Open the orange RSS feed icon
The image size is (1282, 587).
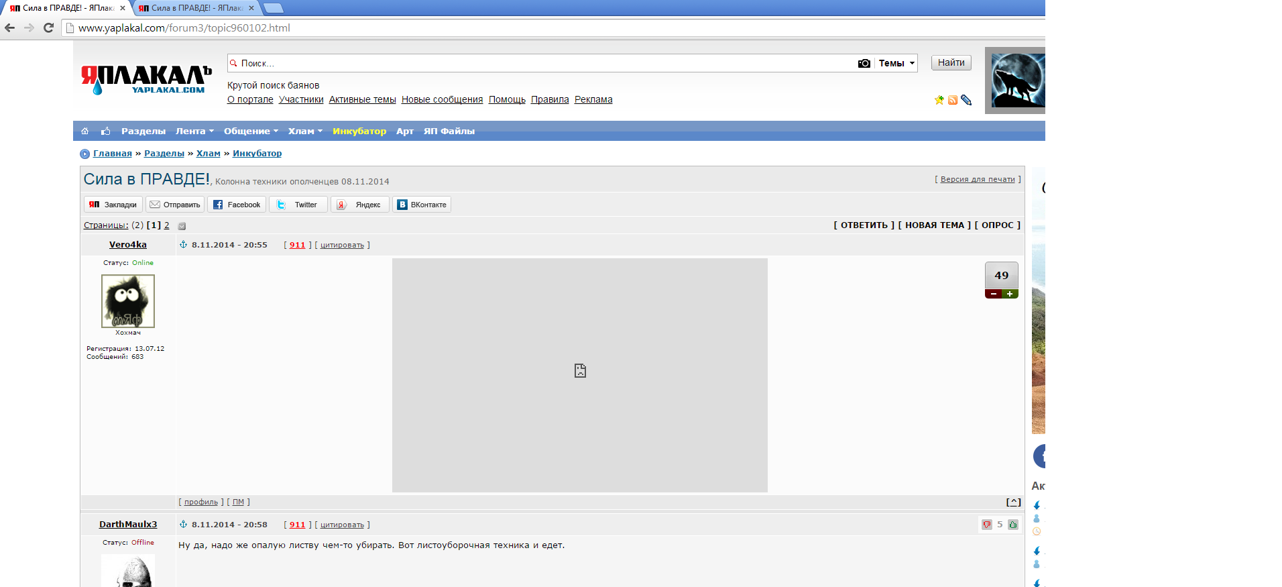tap(953, 100)
